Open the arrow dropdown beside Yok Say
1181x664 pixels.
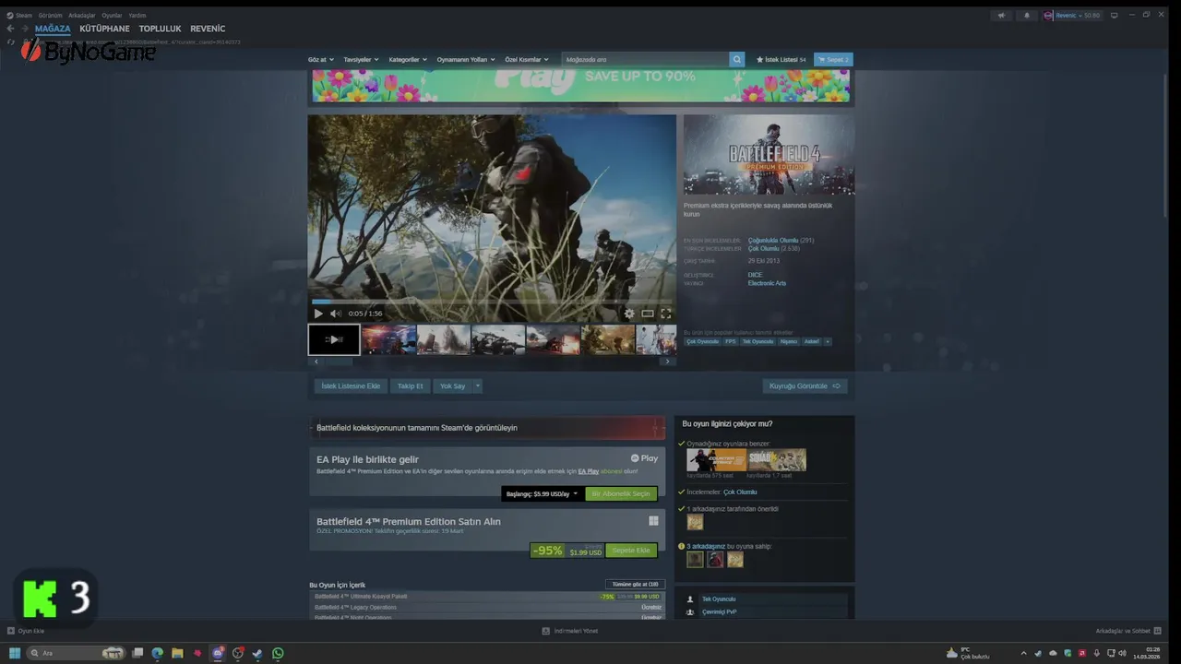pos(477,386)
